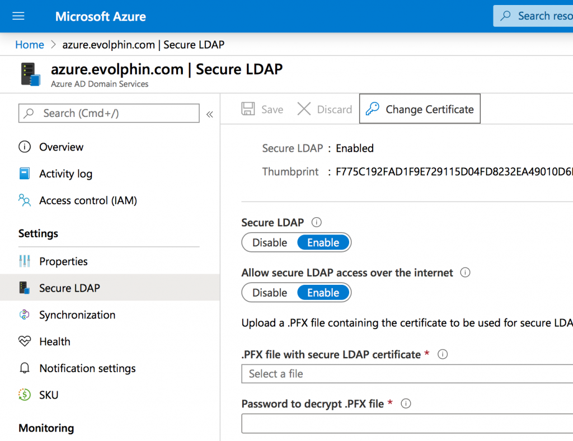Image resolution: width=573 pixels, height=441 pixels.
Task: Click the Save floppy disk icon
Action: 248,109
